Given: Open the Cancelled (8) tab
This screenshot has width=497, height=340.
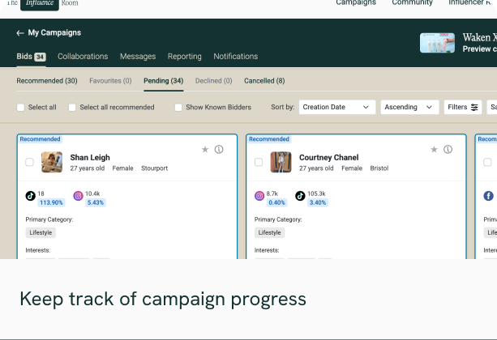Looking at the screenshot, I should (264, 81).
